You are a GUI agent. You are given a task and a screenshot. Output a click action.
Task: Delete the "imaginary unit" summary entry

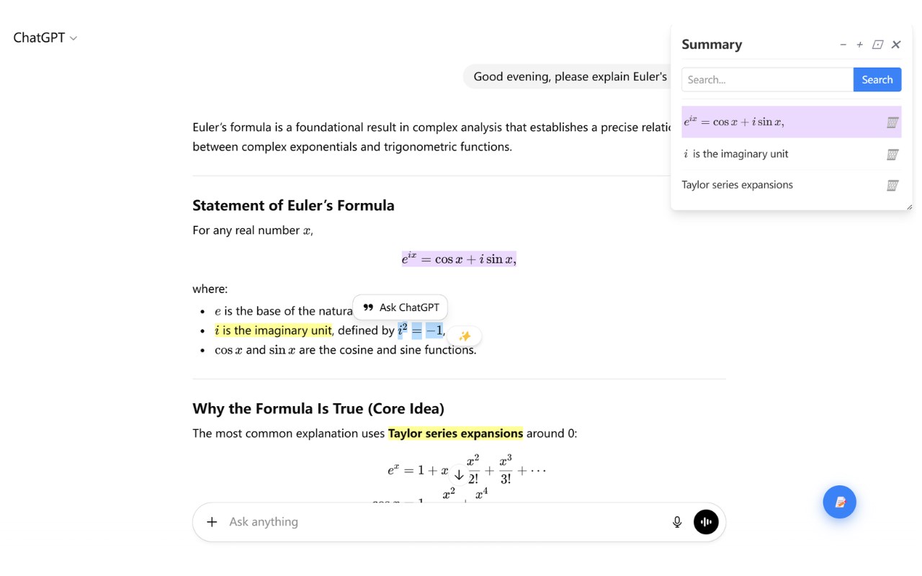892,154
